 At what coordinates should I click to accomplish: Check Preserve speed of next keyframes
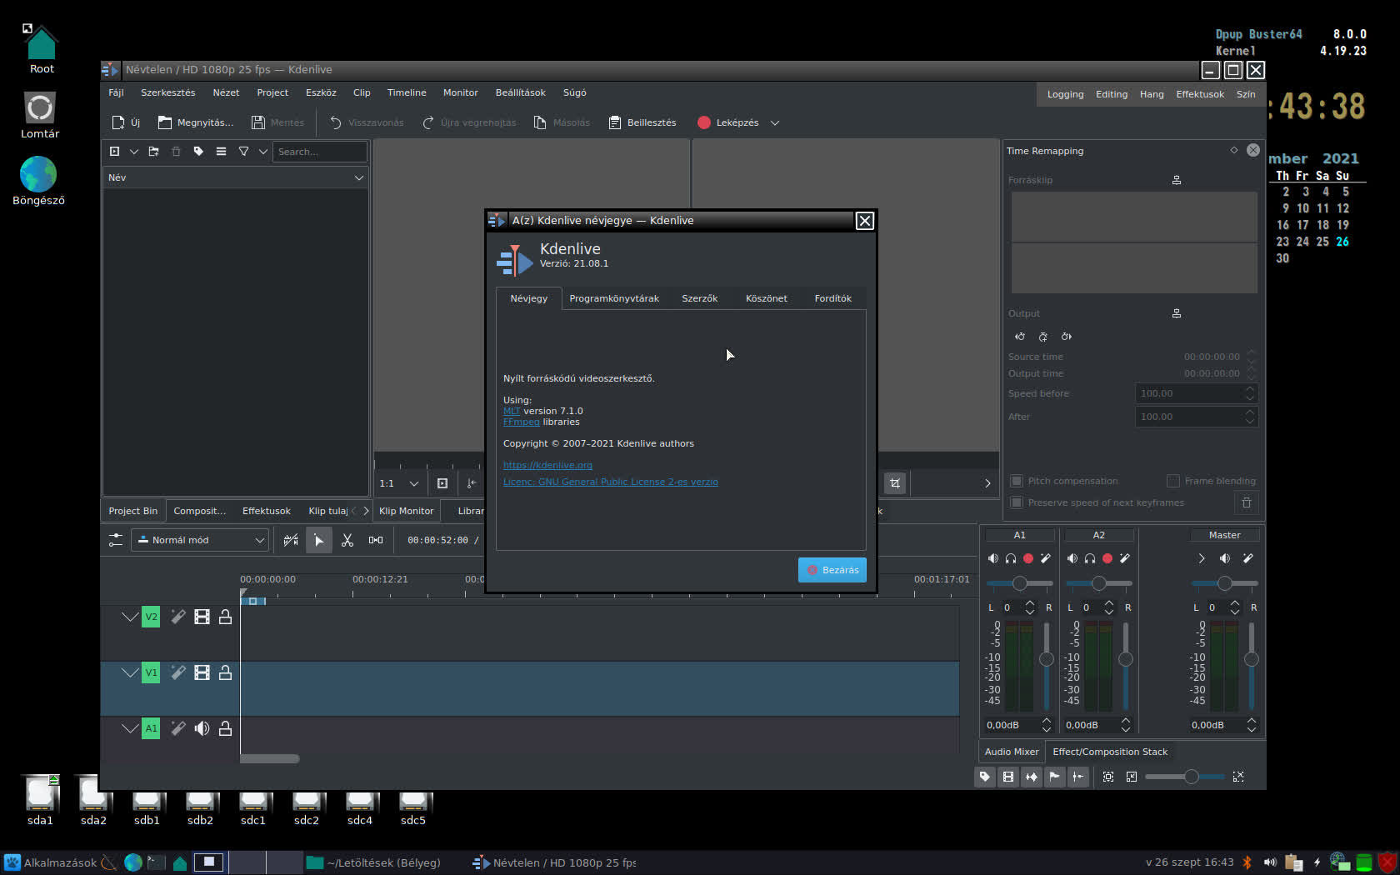pos(1017,502)
